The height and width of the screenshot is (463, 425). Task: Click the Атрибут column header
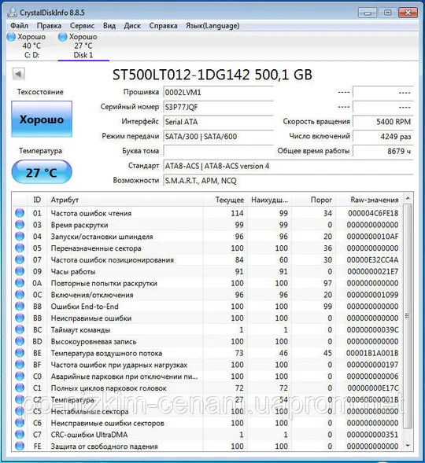click(x=124, y=200)
